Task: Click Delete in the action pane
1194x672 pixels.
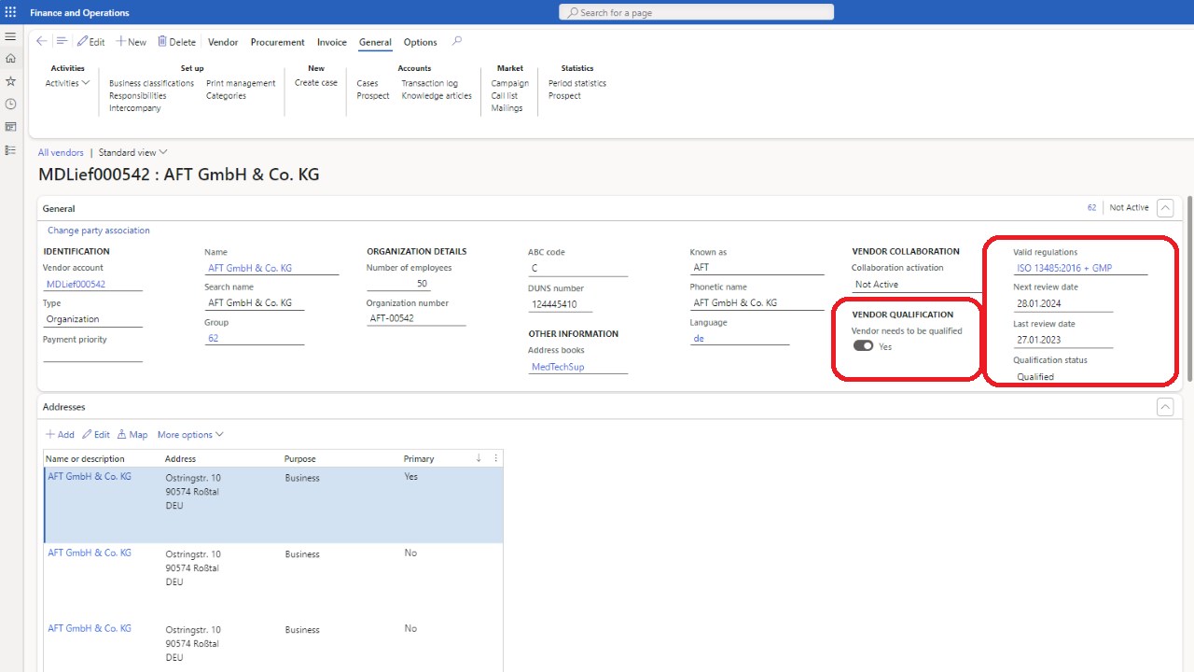Action: (x=176, y=42)
